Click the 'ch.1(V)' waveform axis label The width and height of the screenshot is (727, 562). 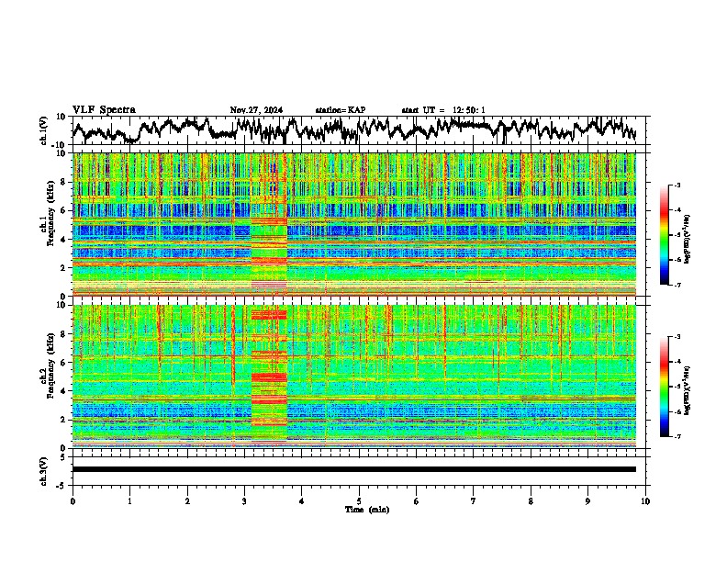pos(44,130)
